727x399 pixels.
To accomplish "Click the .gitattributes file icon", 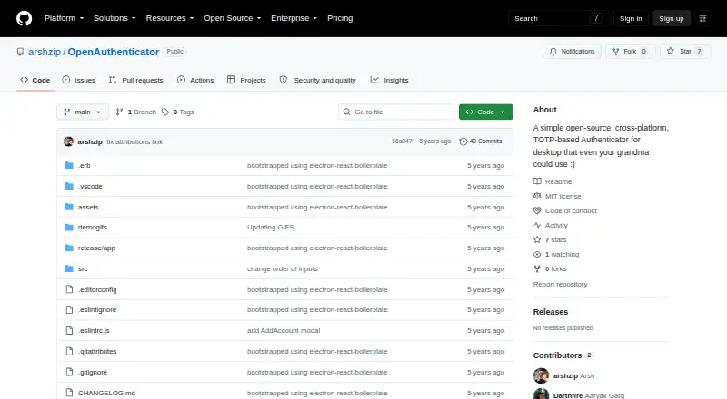I will (69, 351).
